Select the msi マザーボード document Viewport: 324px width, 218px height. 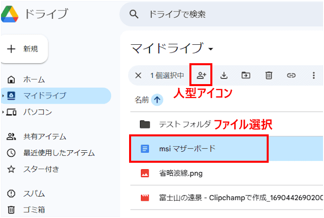pos(226,148)
